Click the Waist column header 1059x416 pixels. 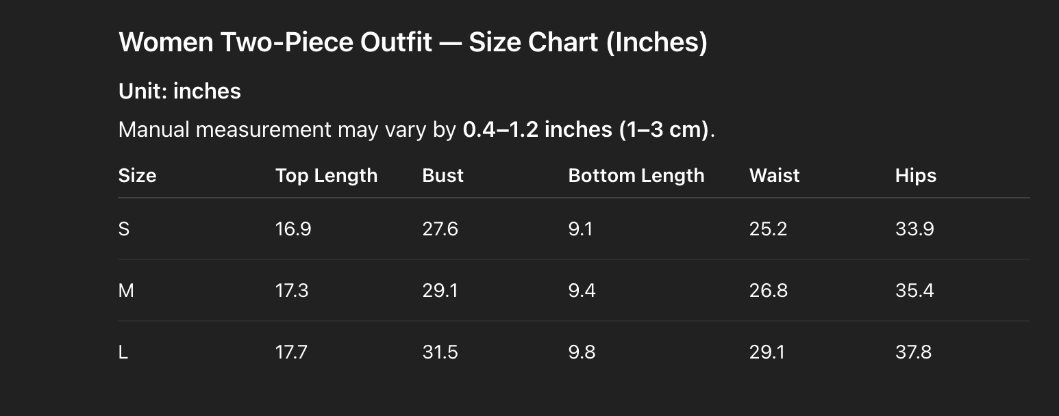pos(774,176)
